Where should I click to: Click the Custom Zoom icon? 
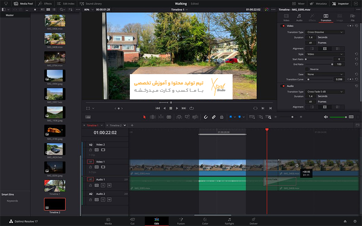pos(268,117)
